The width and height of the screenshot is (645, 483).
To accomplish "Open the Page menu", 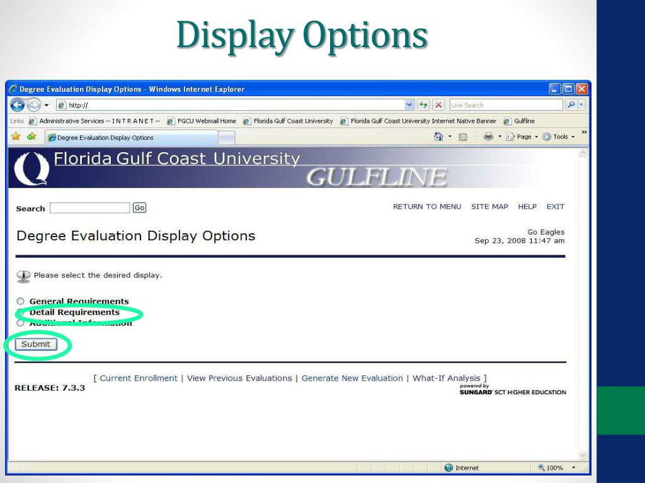I will (x=522, y=136).
